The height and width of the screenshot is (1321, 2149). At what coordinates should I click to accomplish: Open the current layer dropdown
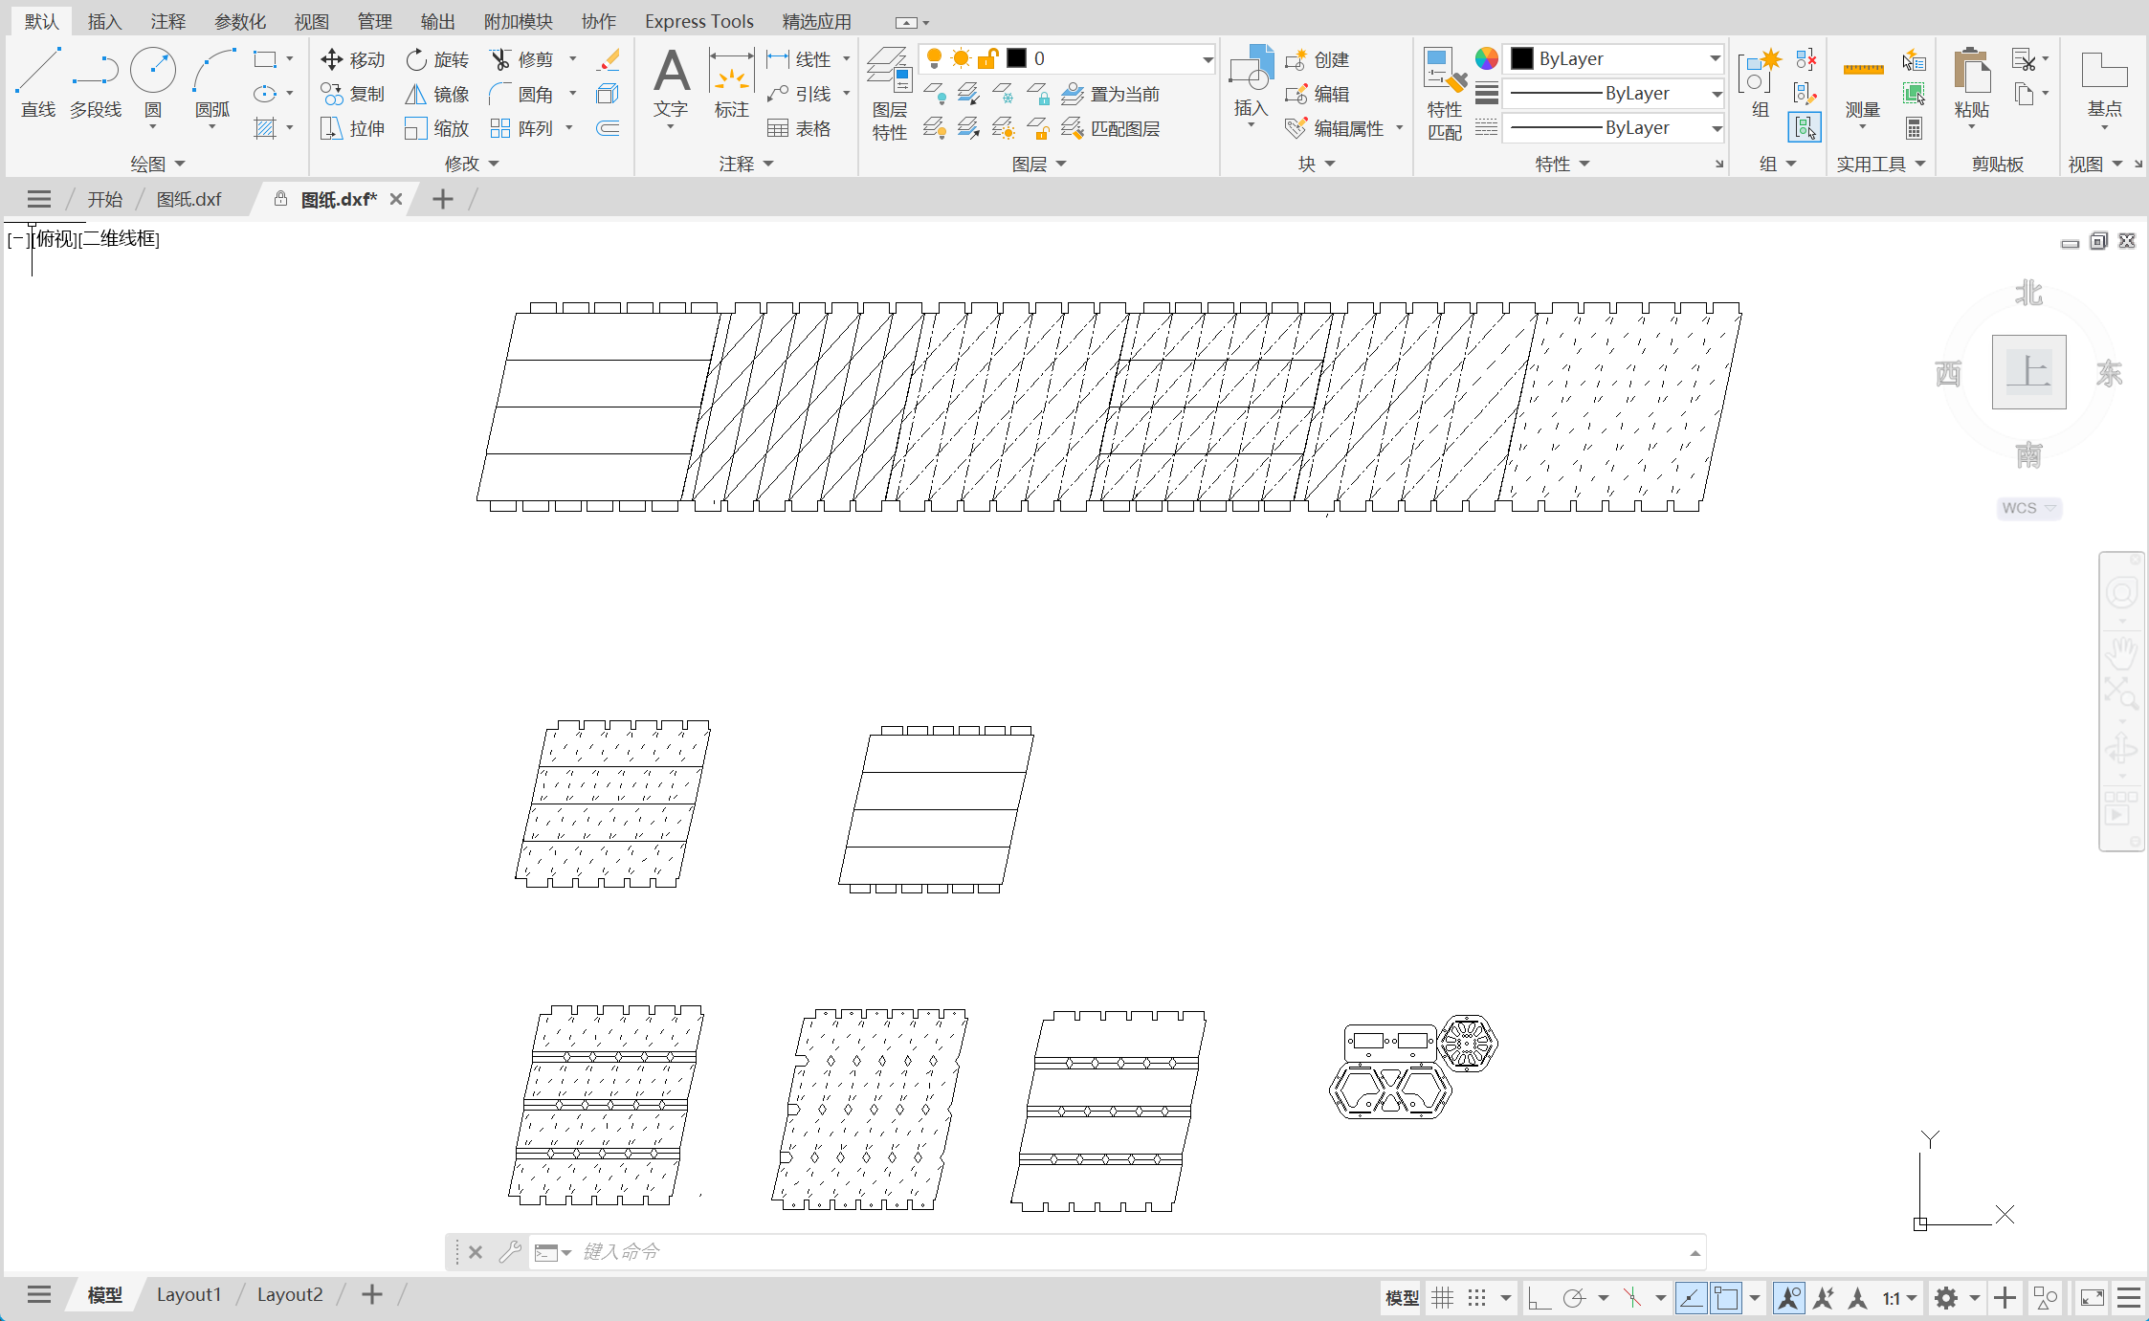[1207, 59]
